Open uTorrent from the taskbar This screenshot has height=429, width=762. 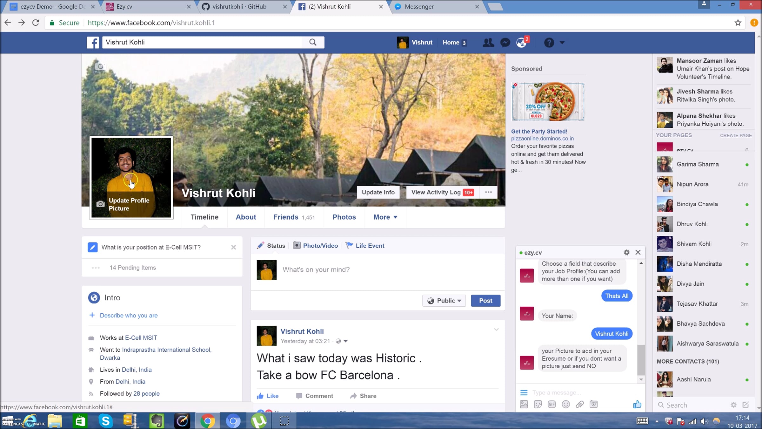[259, 421]
